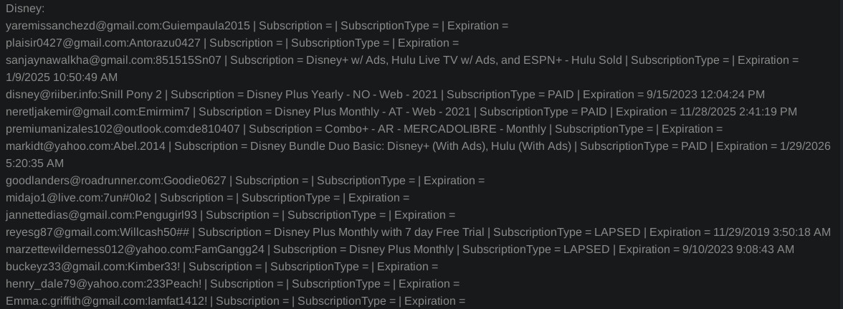
Task: Click the "Disney:" heading text
Action: click(24, 9)
